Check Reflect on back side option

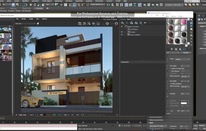tap(171, 68)
